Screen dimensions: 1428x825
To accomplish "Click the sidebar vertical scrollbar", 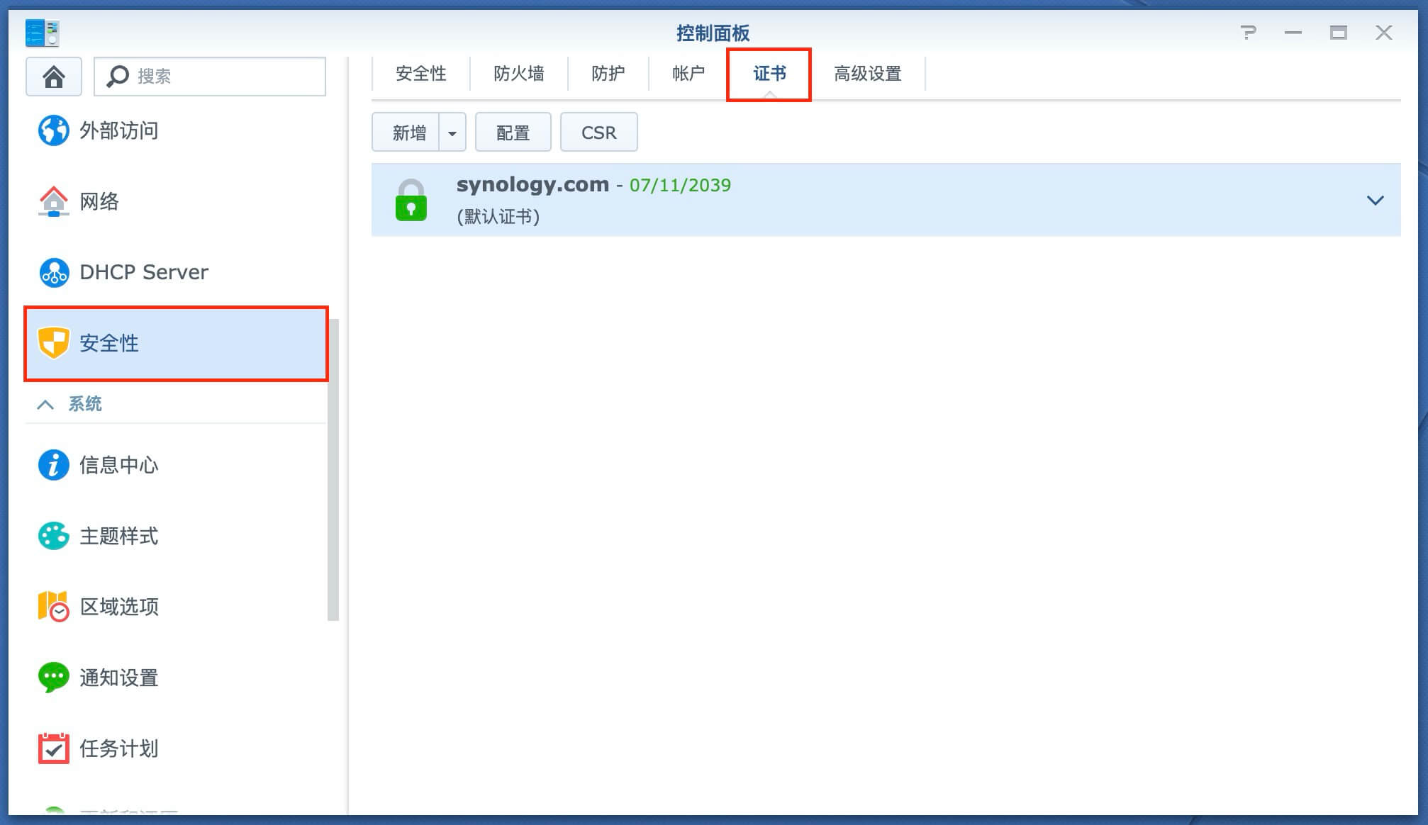I will click(333, 470).
